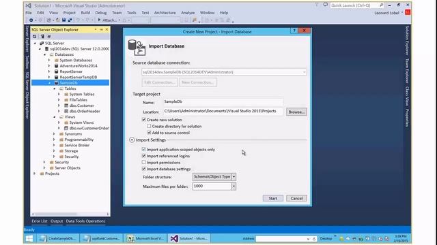Viewport: 437px width, 245px height.
Task: Collapse the Views node under SampleDb
Action: [x=55, y=117]
